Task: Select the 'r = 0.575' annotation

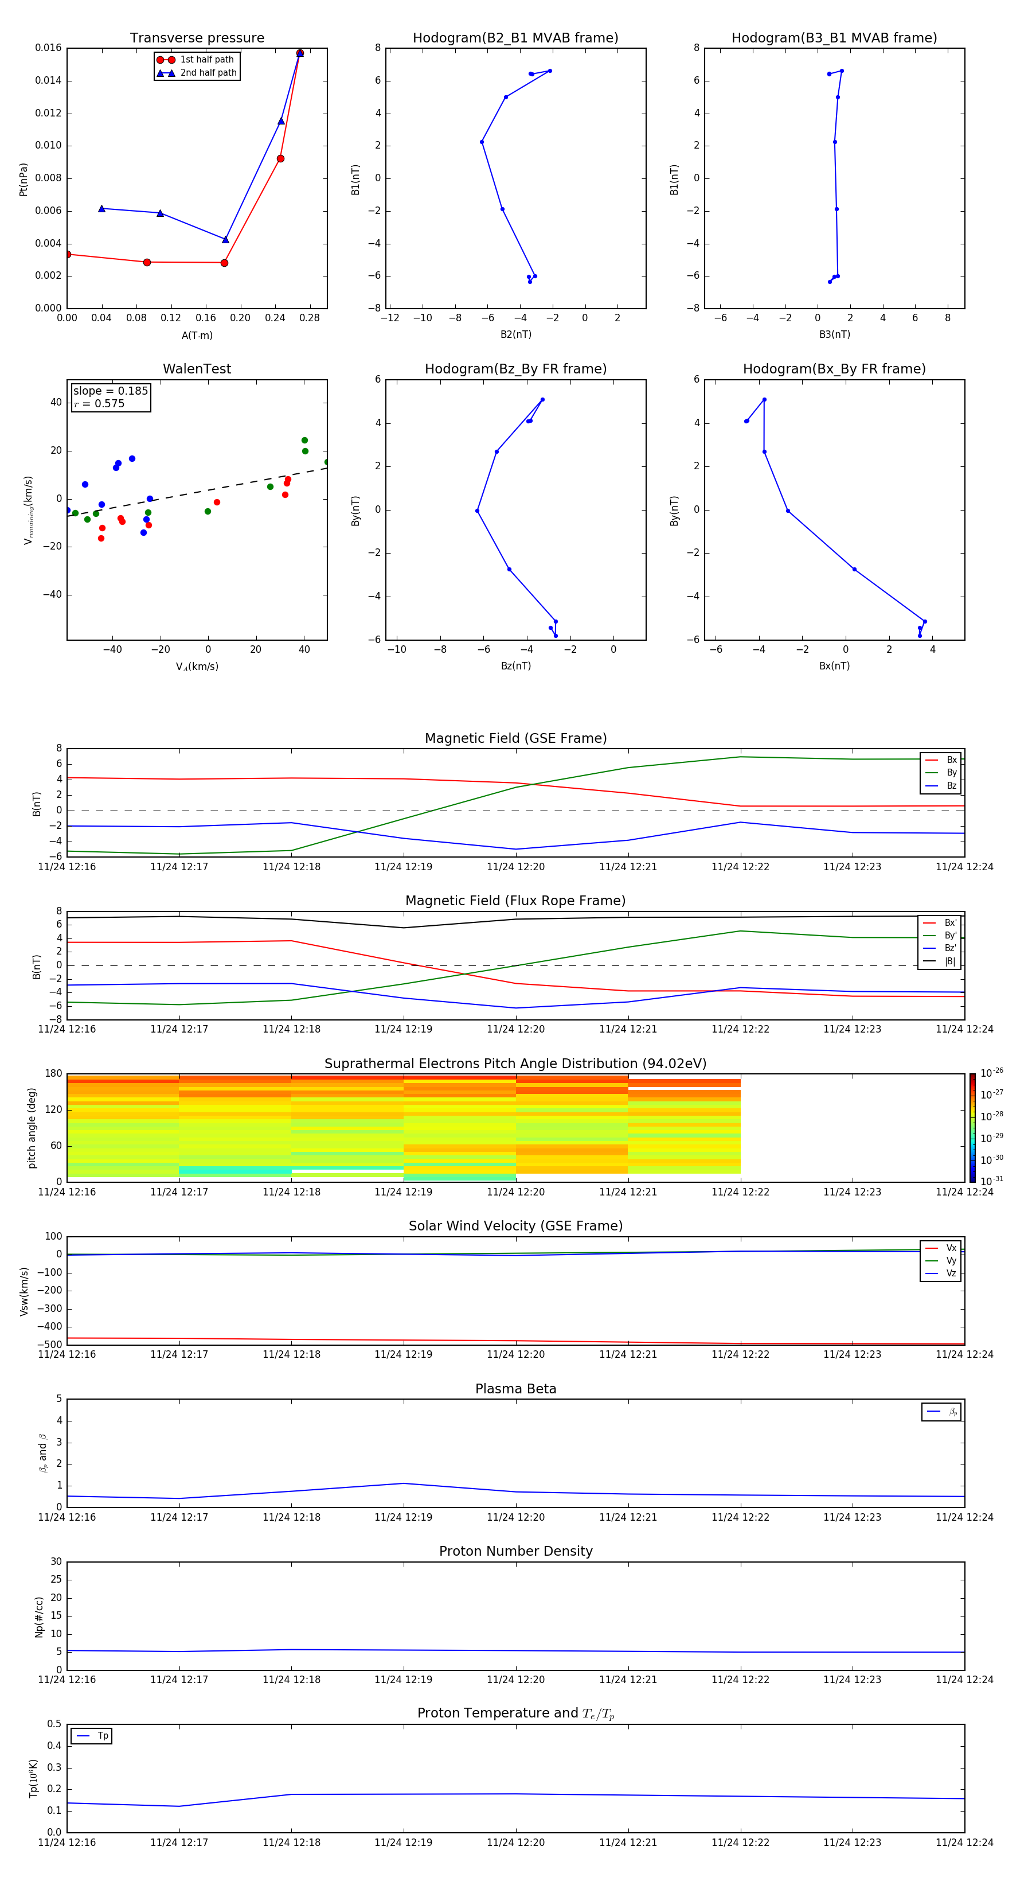Action: pyautogui.click(x=99, y=403)
